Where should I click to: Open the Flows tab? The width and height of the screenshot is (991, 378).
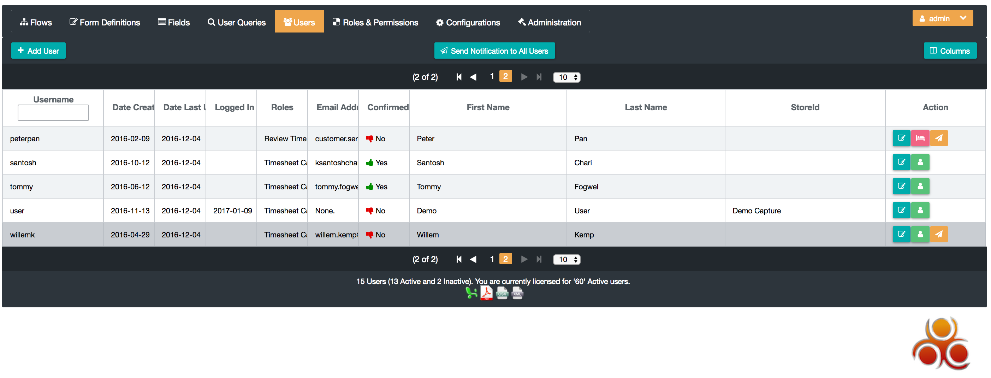36,22
